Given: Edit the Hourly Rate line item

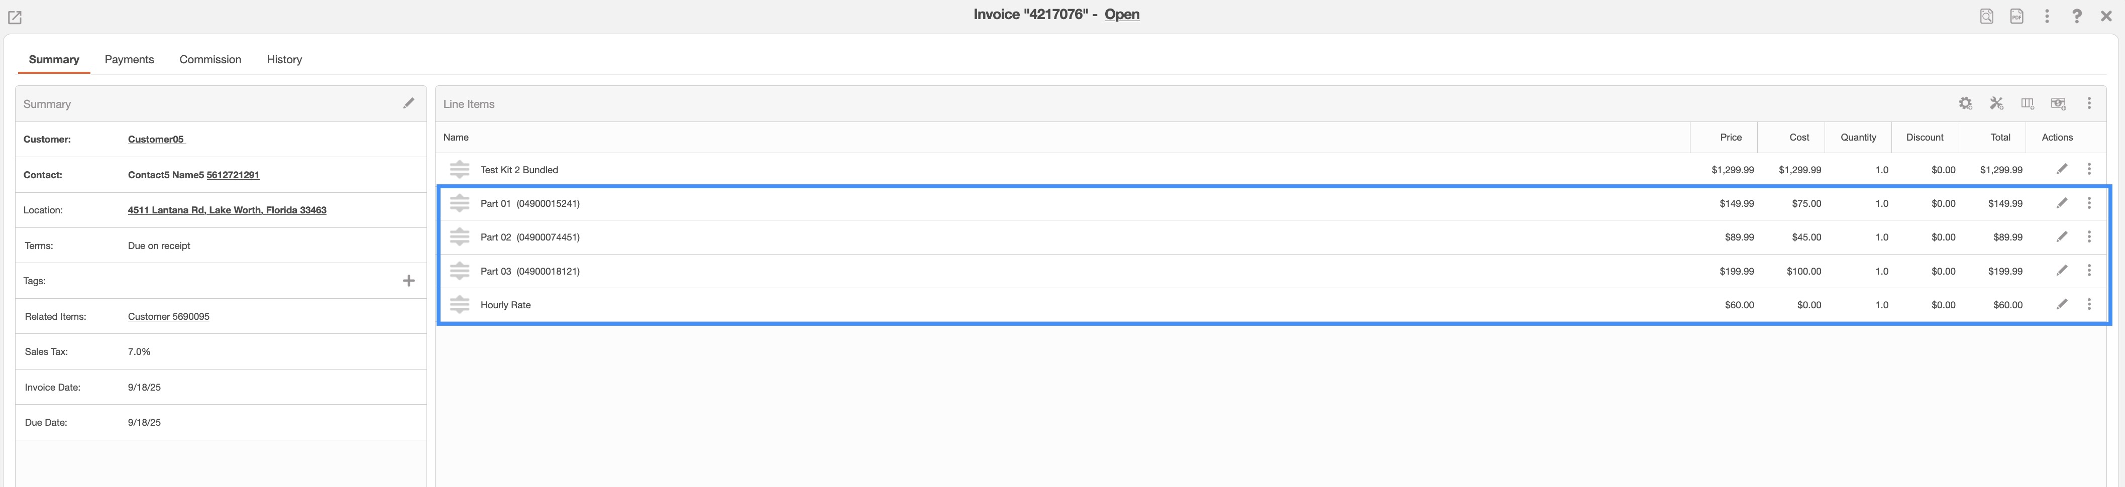Looking at the screenshot, I should click(x=2062, y=305).
